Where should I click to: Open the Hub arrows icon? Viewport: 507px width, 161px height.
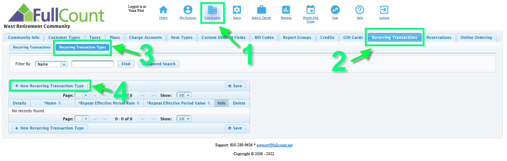pyautogui.click(x=335, y=10)
